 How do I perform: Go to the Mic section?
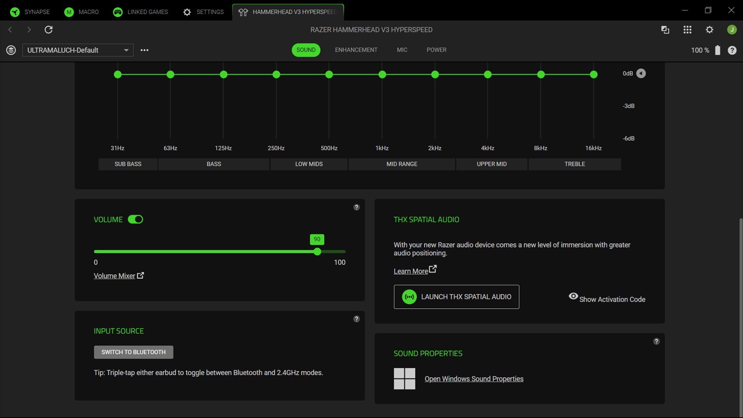click(402, 50)
